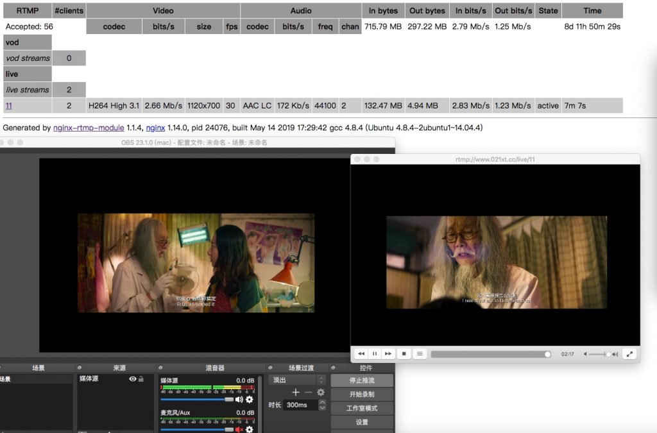
Task: Click the 'live streams' cell
Action: pyautogui.click(x=28, y=90)
